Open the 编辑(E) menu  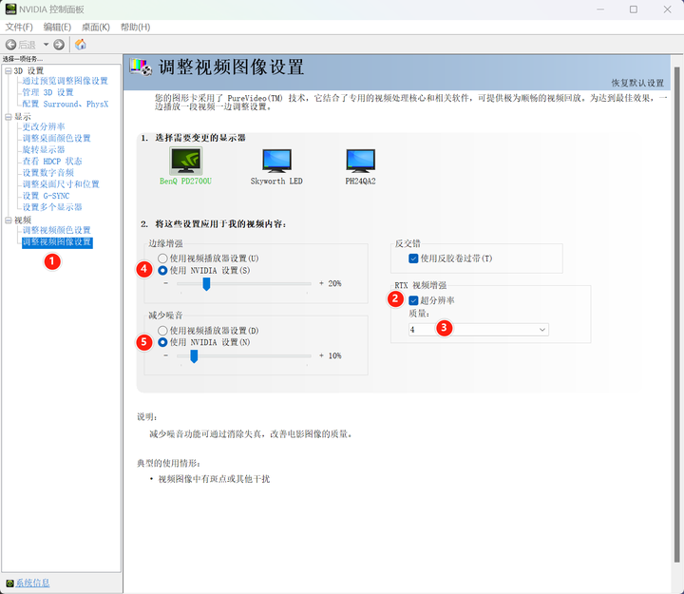(57, 27)
